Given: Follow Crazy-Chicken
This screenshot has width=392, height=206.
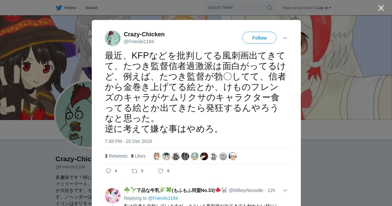Looking at the screenshot, I should click(x=259, y=38).
